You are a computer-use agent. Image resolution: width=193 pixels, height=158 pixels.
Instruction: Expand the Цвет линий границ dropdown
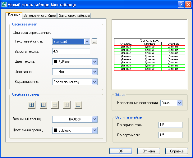[x=94, y=130]
